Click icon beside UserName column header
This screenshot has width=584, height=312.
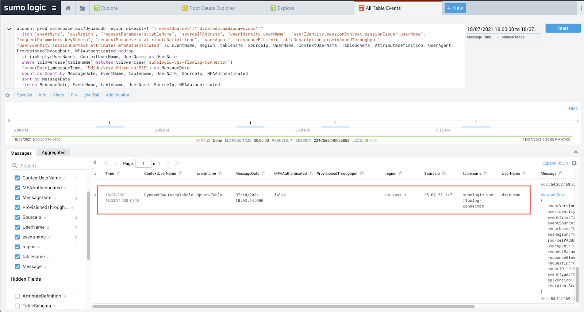[x=525, y=174]
